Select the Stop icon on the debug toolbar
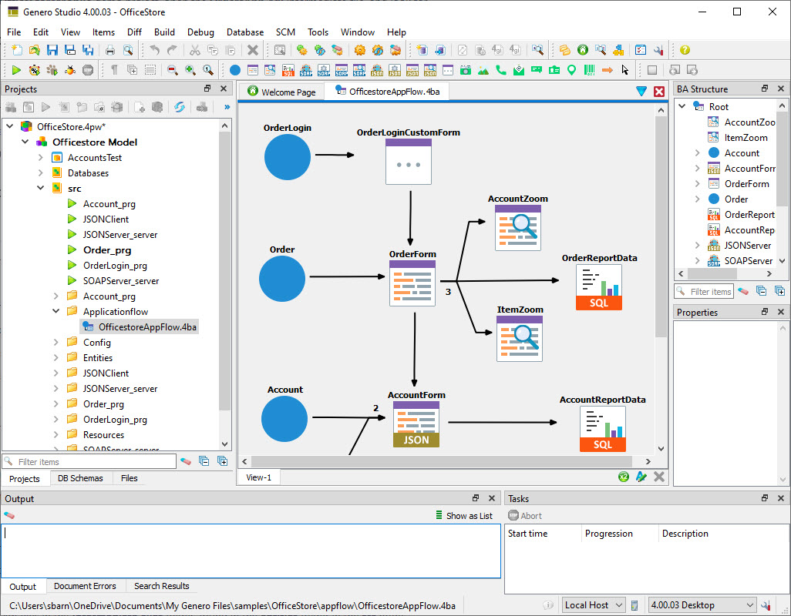Screen dimensions: 791x616 click(x=86, y=71)
